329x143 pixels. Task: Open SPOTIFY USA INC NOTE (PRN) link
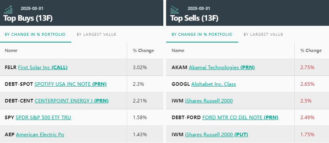coord(71,84)
